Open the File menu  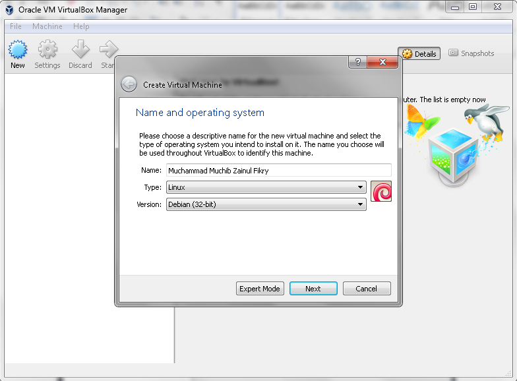(x=16, y=26)
